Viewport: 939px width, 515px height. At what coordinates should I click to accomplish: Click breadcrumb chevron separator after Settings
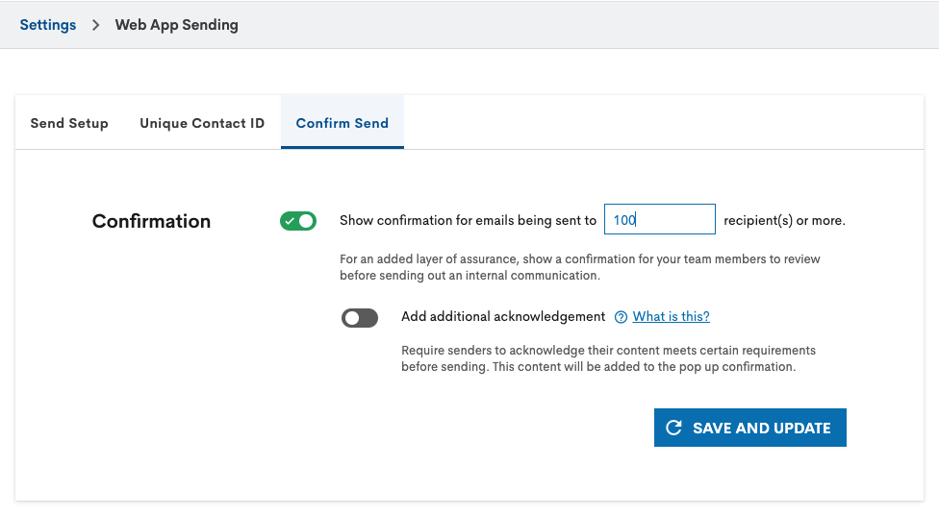(96, 25)
